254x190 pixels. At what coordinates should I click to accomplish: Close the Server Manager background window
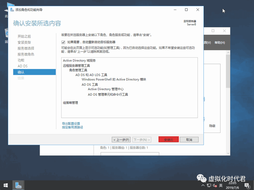coord(224,31)
